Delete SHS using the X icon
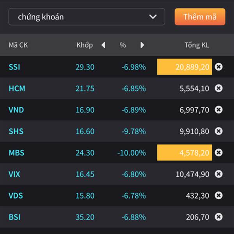The height and width of the screenshot is (234, 234). pyautogui.click(x=219, y=131)
